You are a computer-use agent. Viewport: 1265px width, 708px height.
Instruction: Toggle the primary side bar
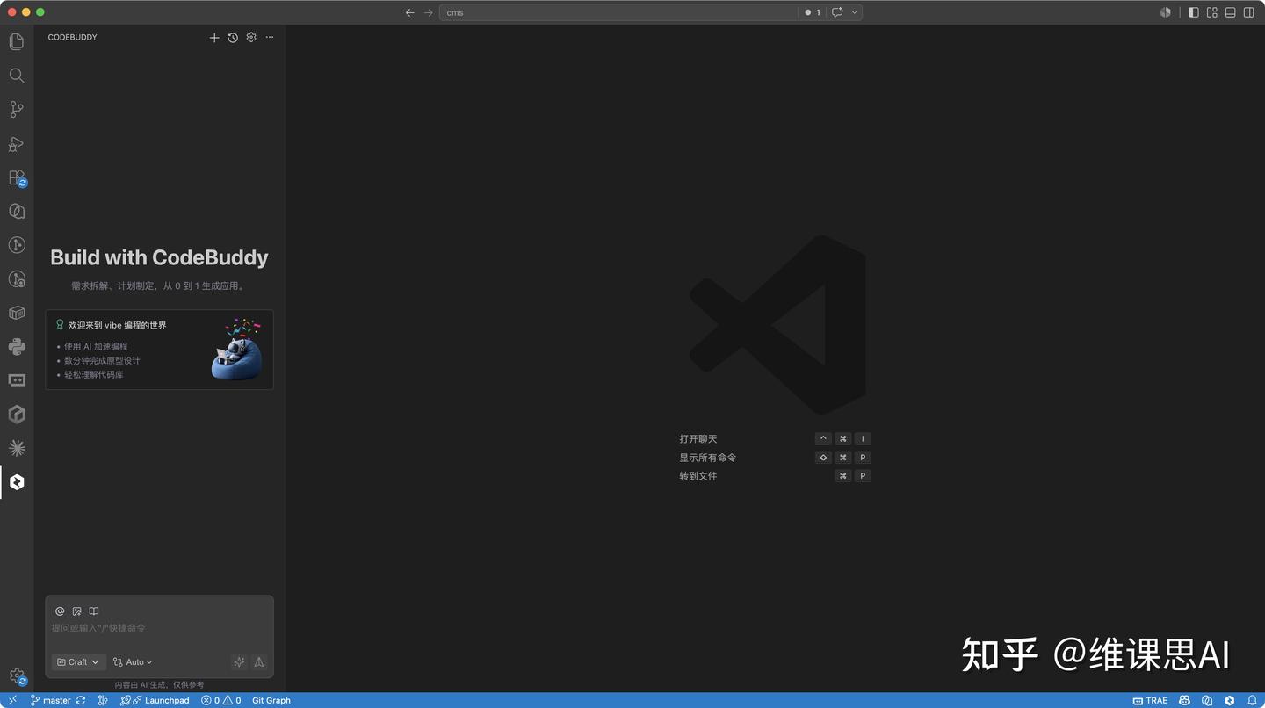point(1194,12)
